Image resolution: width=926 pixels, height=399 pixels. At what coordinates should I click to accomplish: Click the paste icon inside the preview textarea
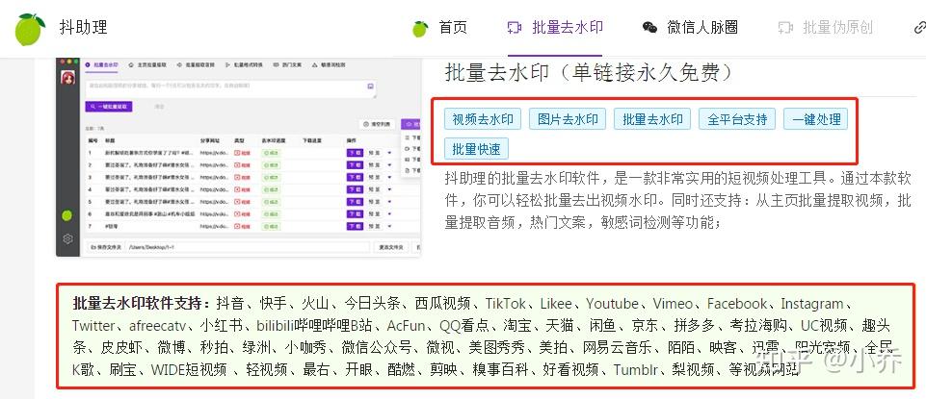[370, 86]
